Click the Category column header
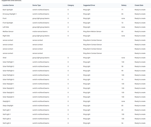Viewport: 151px width, 127px height. point(71,5)
